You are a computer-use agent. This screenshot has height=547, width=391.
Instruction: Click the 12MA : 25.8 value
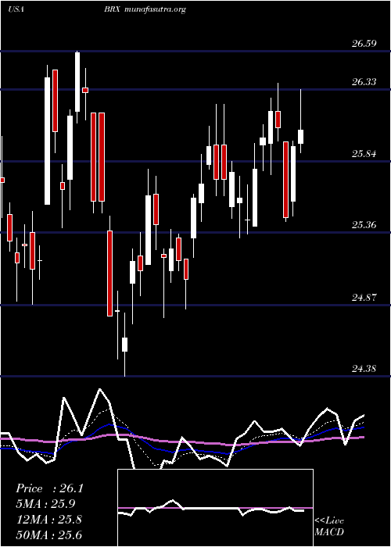[x=48, y=519]
